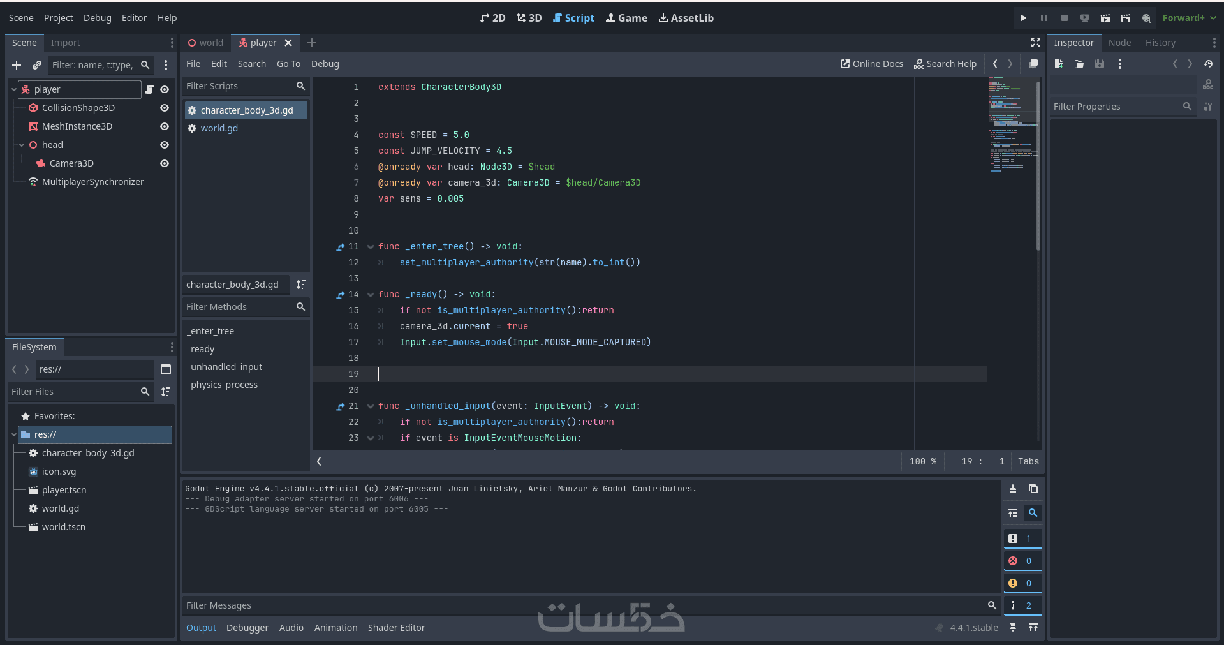The width and height of the screenshot is (1224, 645).
Task: Switch to the 3D workspace
Action: coord(529,18)
